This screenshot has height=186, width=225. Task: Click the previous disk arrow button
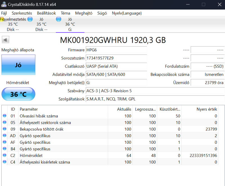coord(5,40)
